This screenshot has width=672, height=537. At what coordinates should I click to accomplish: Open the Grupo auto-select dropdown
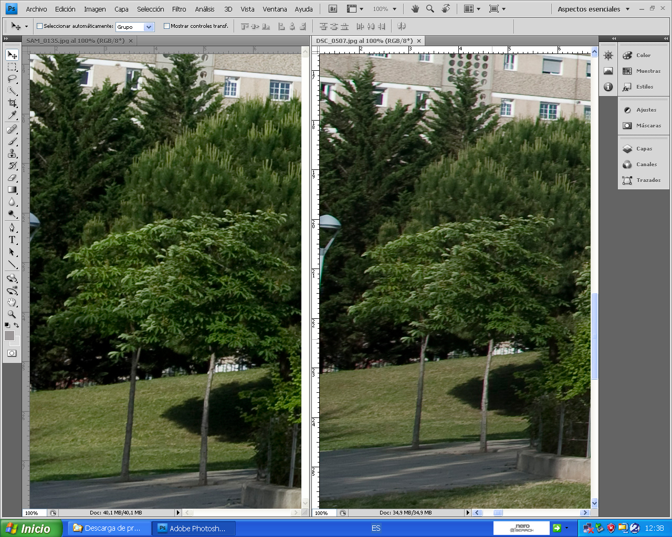click(149, 27)
